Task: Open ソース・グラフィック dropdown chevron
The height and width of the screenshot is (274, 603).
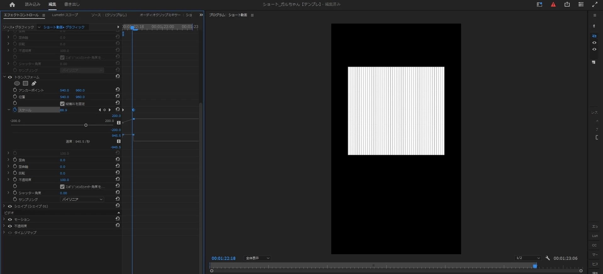Action: (39, 27)
